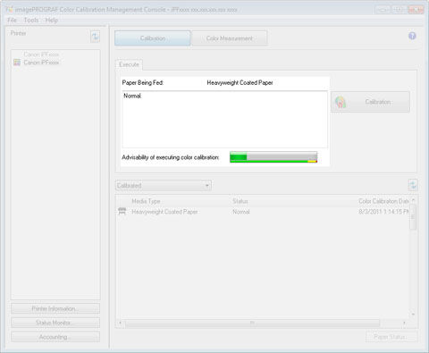The height and width of the screenshot is (353, 429).
Task: Open Printer Information button
Action: point(55,308)
